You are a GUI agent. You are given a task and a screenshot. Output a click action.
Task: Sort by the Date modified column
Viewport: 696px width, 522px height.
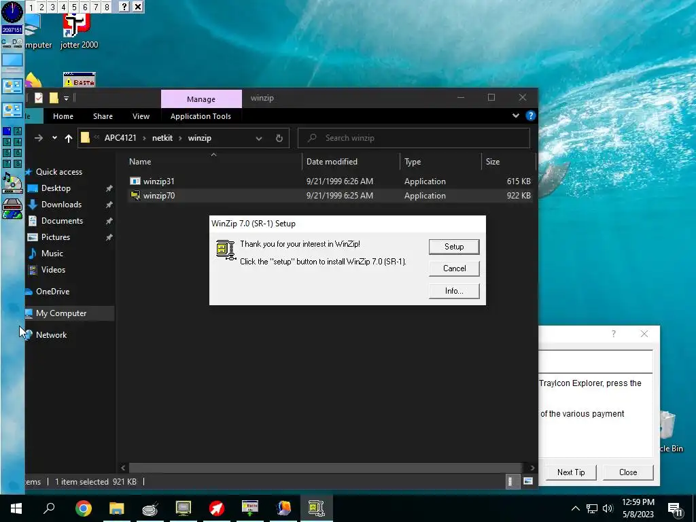(x=351, y=162)
